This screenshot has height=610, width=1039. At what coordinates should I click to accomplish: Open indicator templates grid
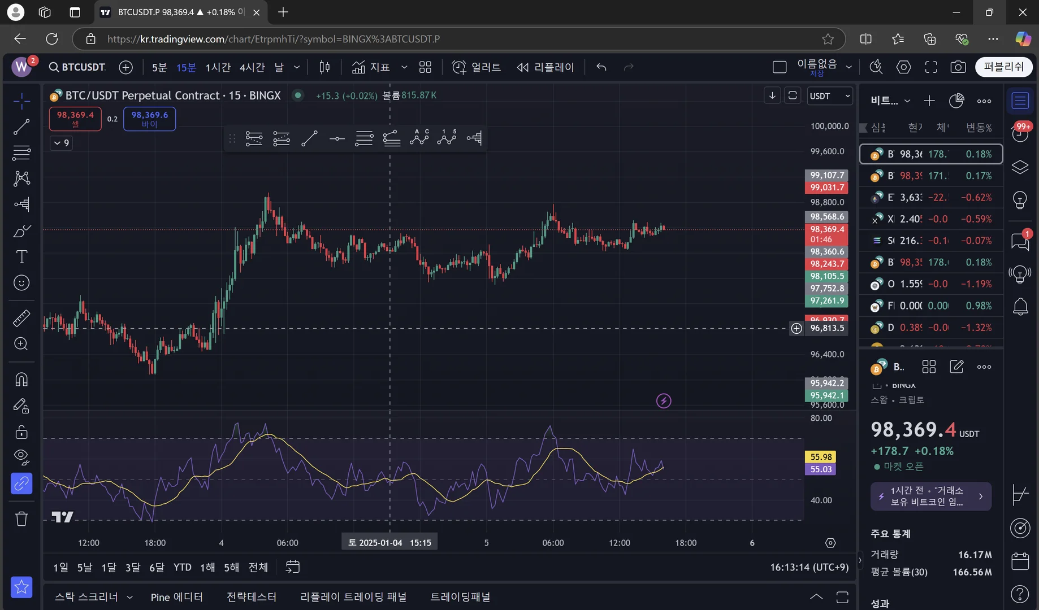tap(425, 67)
